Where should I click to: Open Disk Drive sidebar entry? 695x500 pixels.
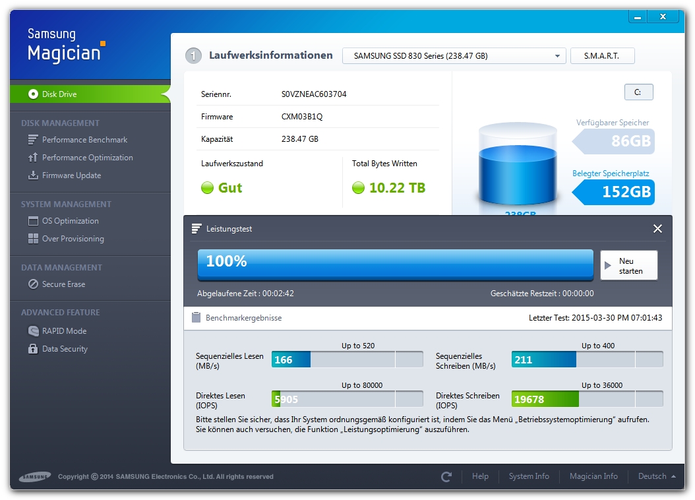pyautogui.click(x=90, y=94)
